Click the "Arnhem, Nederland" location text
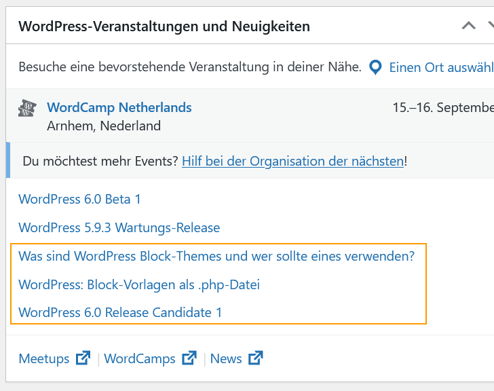 (104, 126)
